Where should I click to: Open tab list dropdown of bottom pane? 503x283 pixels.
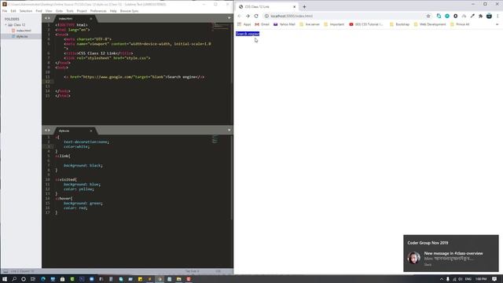[229, 130]
